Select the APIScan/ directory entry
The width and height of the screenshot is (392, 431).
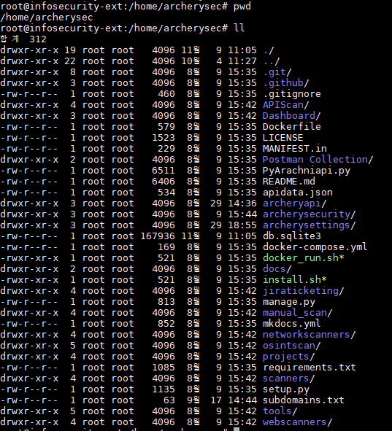[286, 105]
